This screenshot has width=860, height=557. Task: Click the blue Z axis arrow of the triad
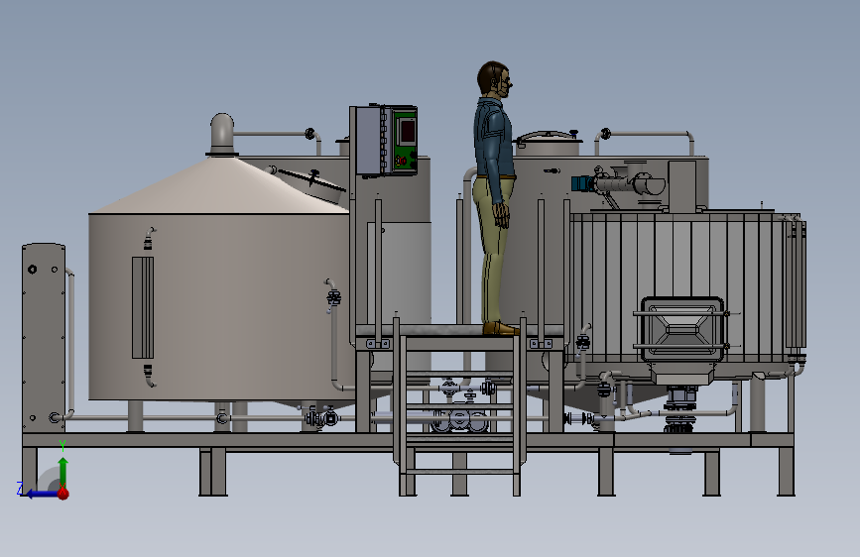pos(41,494)
